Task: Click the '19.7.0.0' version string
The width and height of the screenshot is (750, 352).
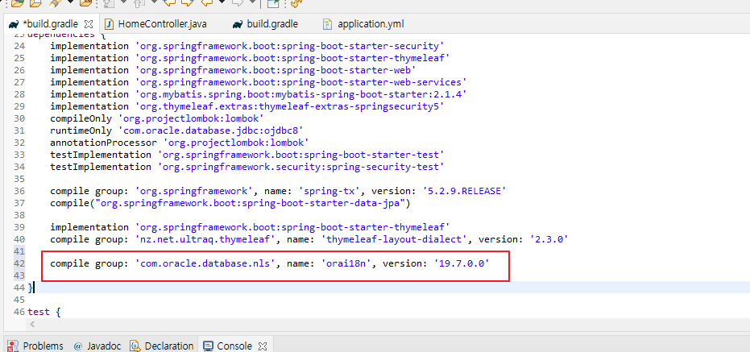Action: coord(462,263)
